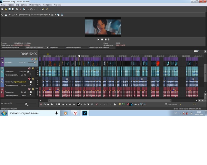The height and width of the screenshot is (165, 207).
Task: Toggle solo on audio track 6
Action: (x=33, y=89)
